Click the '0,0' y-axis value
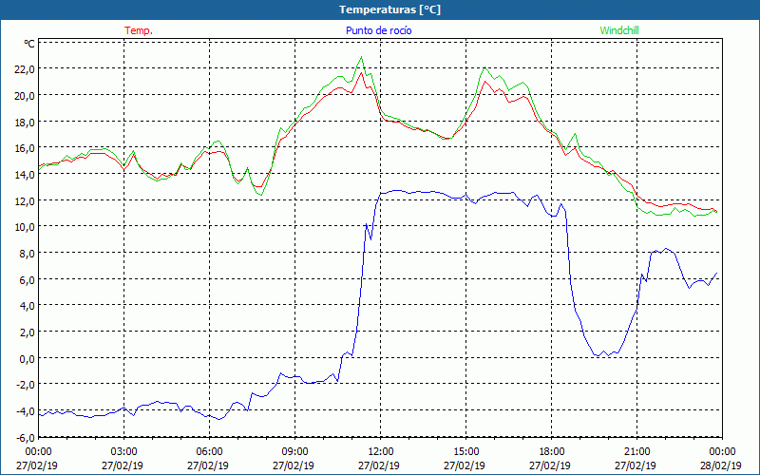This screenshot has width=760, height=475. point(28,359)
